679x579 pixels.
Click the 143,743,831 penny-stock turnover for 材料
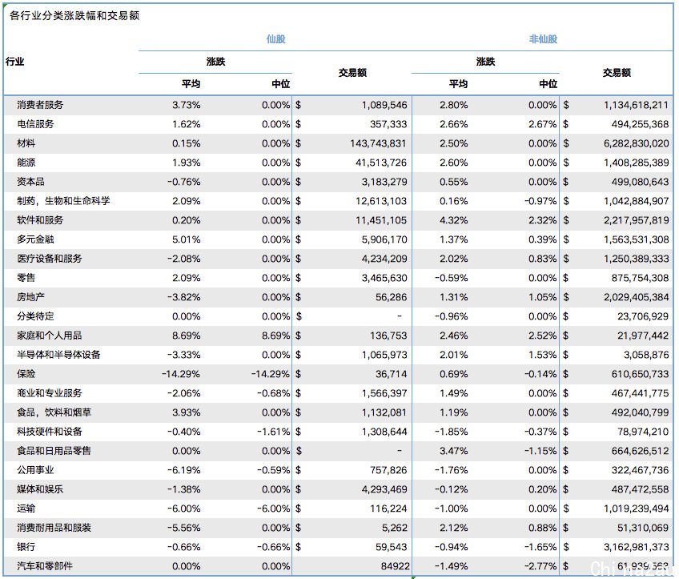378,143
